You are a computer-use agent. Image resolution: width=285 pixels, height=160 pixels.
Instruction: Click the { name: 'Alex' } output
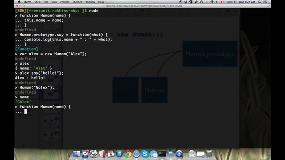click(x=33, y=68)
